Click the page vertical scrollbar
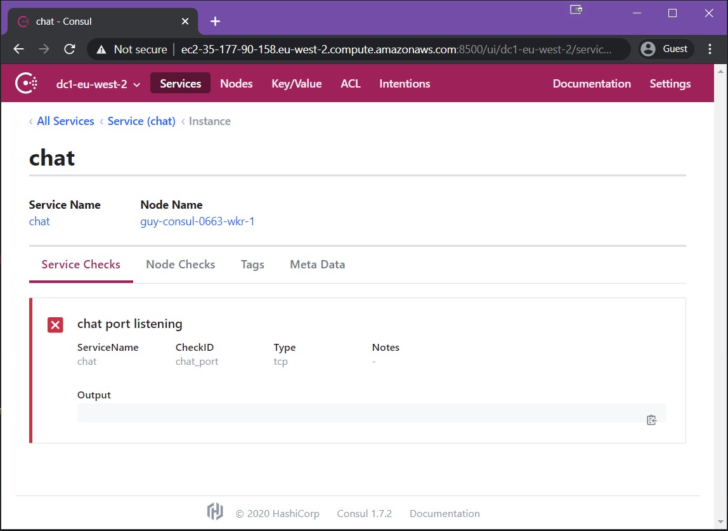 click(720, 298)
